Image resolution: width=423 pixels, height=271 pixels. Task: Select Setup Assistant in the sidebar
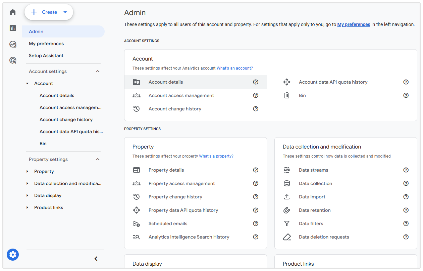[x=46, y=56]
